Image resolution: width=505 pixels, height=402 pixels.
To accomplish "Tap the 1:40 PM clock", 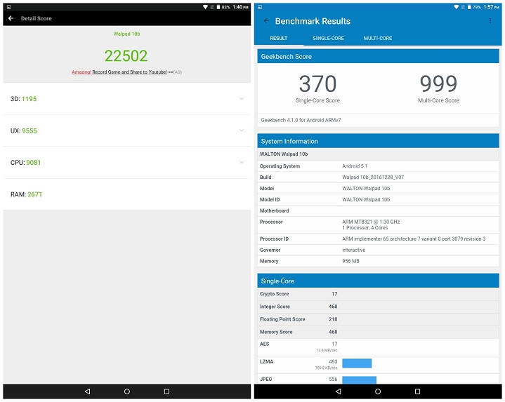I will pos(241,7).
